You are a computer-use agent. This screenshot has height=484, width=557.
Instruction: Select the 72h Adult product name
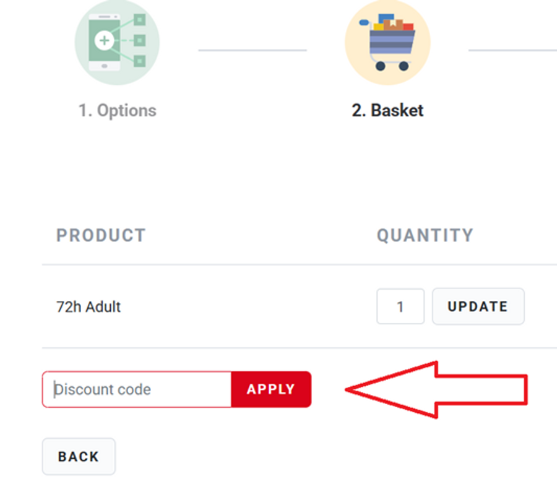point(89,306)
